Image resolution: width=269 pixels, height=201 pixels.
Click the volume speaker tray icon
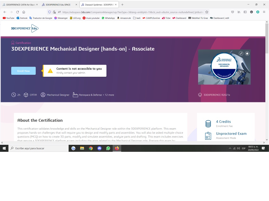pos(238,148)
